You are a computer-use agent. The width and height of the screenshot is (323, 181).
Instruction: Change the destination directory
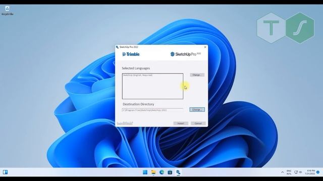pyautogui.click(x=197, y=110)
